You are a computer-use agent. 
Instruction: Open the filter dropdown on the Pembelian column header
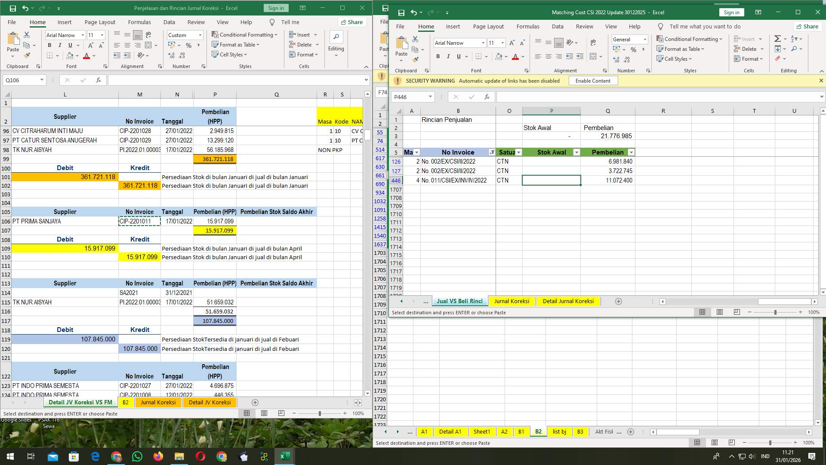tap(631, 152)
